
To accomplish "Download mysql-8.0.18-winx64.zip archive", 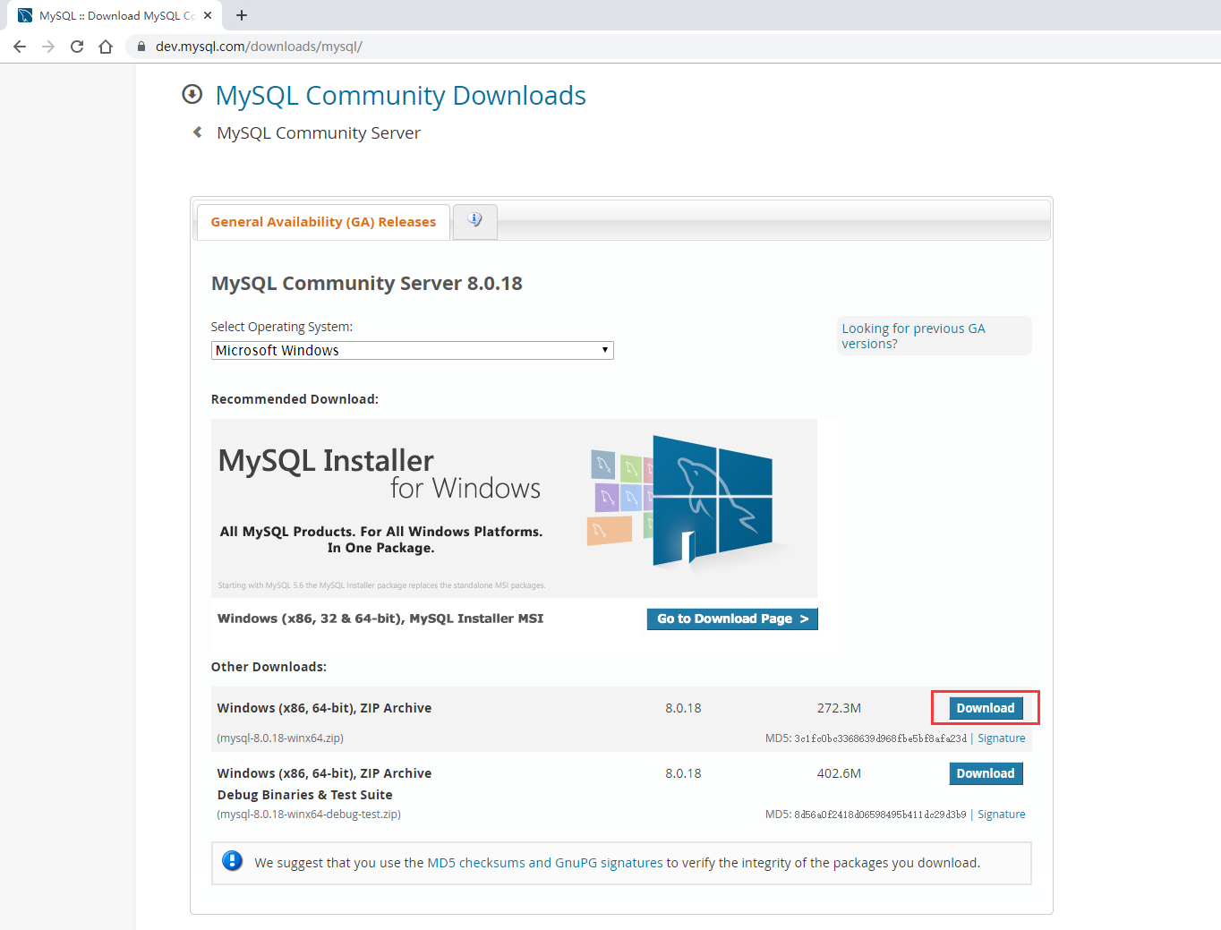I will 986,708.
